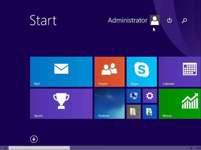The width and height of the screenshot is (201, 150).
Task: Open the People tile
Action: point(110,72)
